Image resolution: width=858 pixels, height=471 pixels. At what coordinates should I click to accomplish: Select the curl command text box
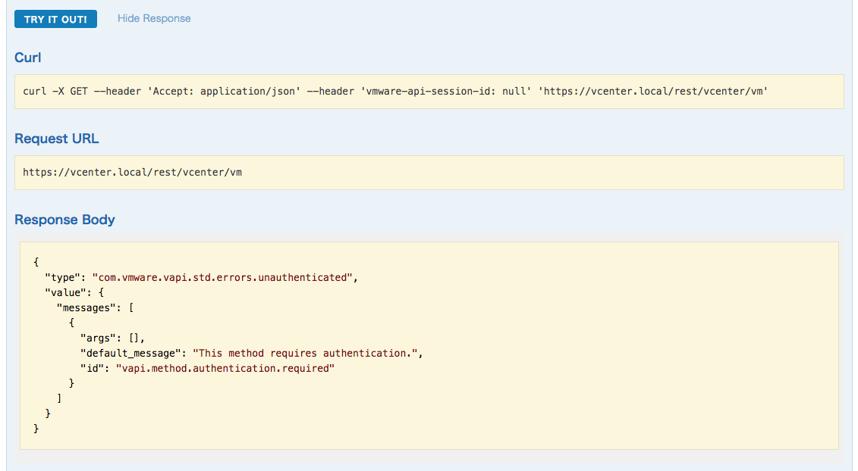coord(429,91)
